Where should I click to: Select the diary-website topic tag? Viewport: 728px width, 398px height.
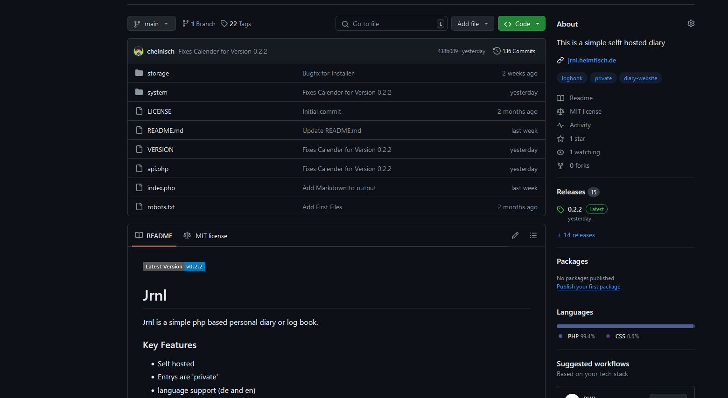pyautogui.click(x=640, y=78)
